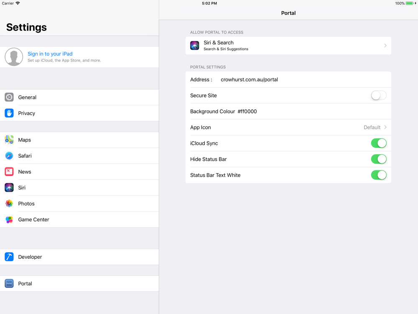Open Siri & Search disclosure chevron
Image resolution: width=418 pixels, height=314 pixels.
(385, 45)
